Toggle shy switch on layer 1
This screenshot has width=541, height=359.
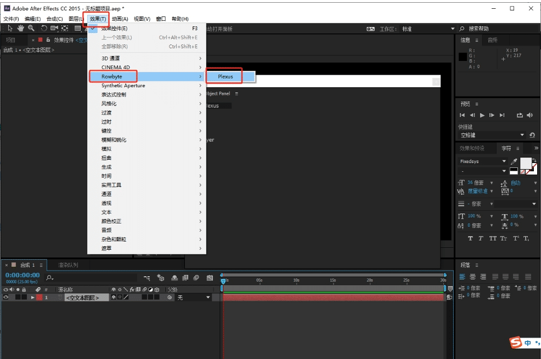[x=113, y=297]
